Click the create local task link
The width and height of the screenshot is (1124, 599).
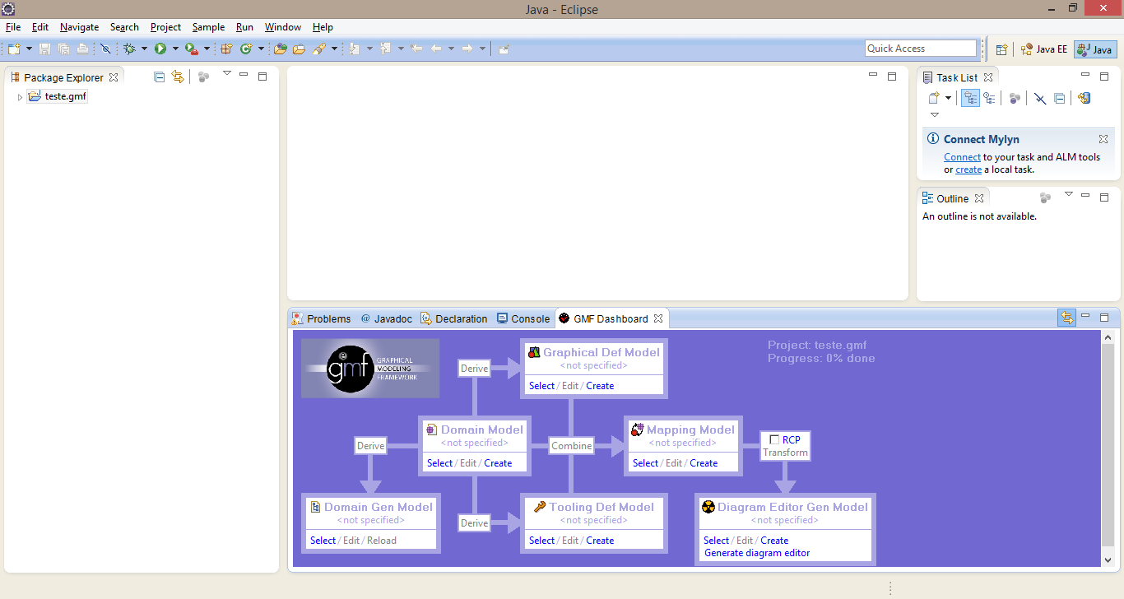pos(968,169)
